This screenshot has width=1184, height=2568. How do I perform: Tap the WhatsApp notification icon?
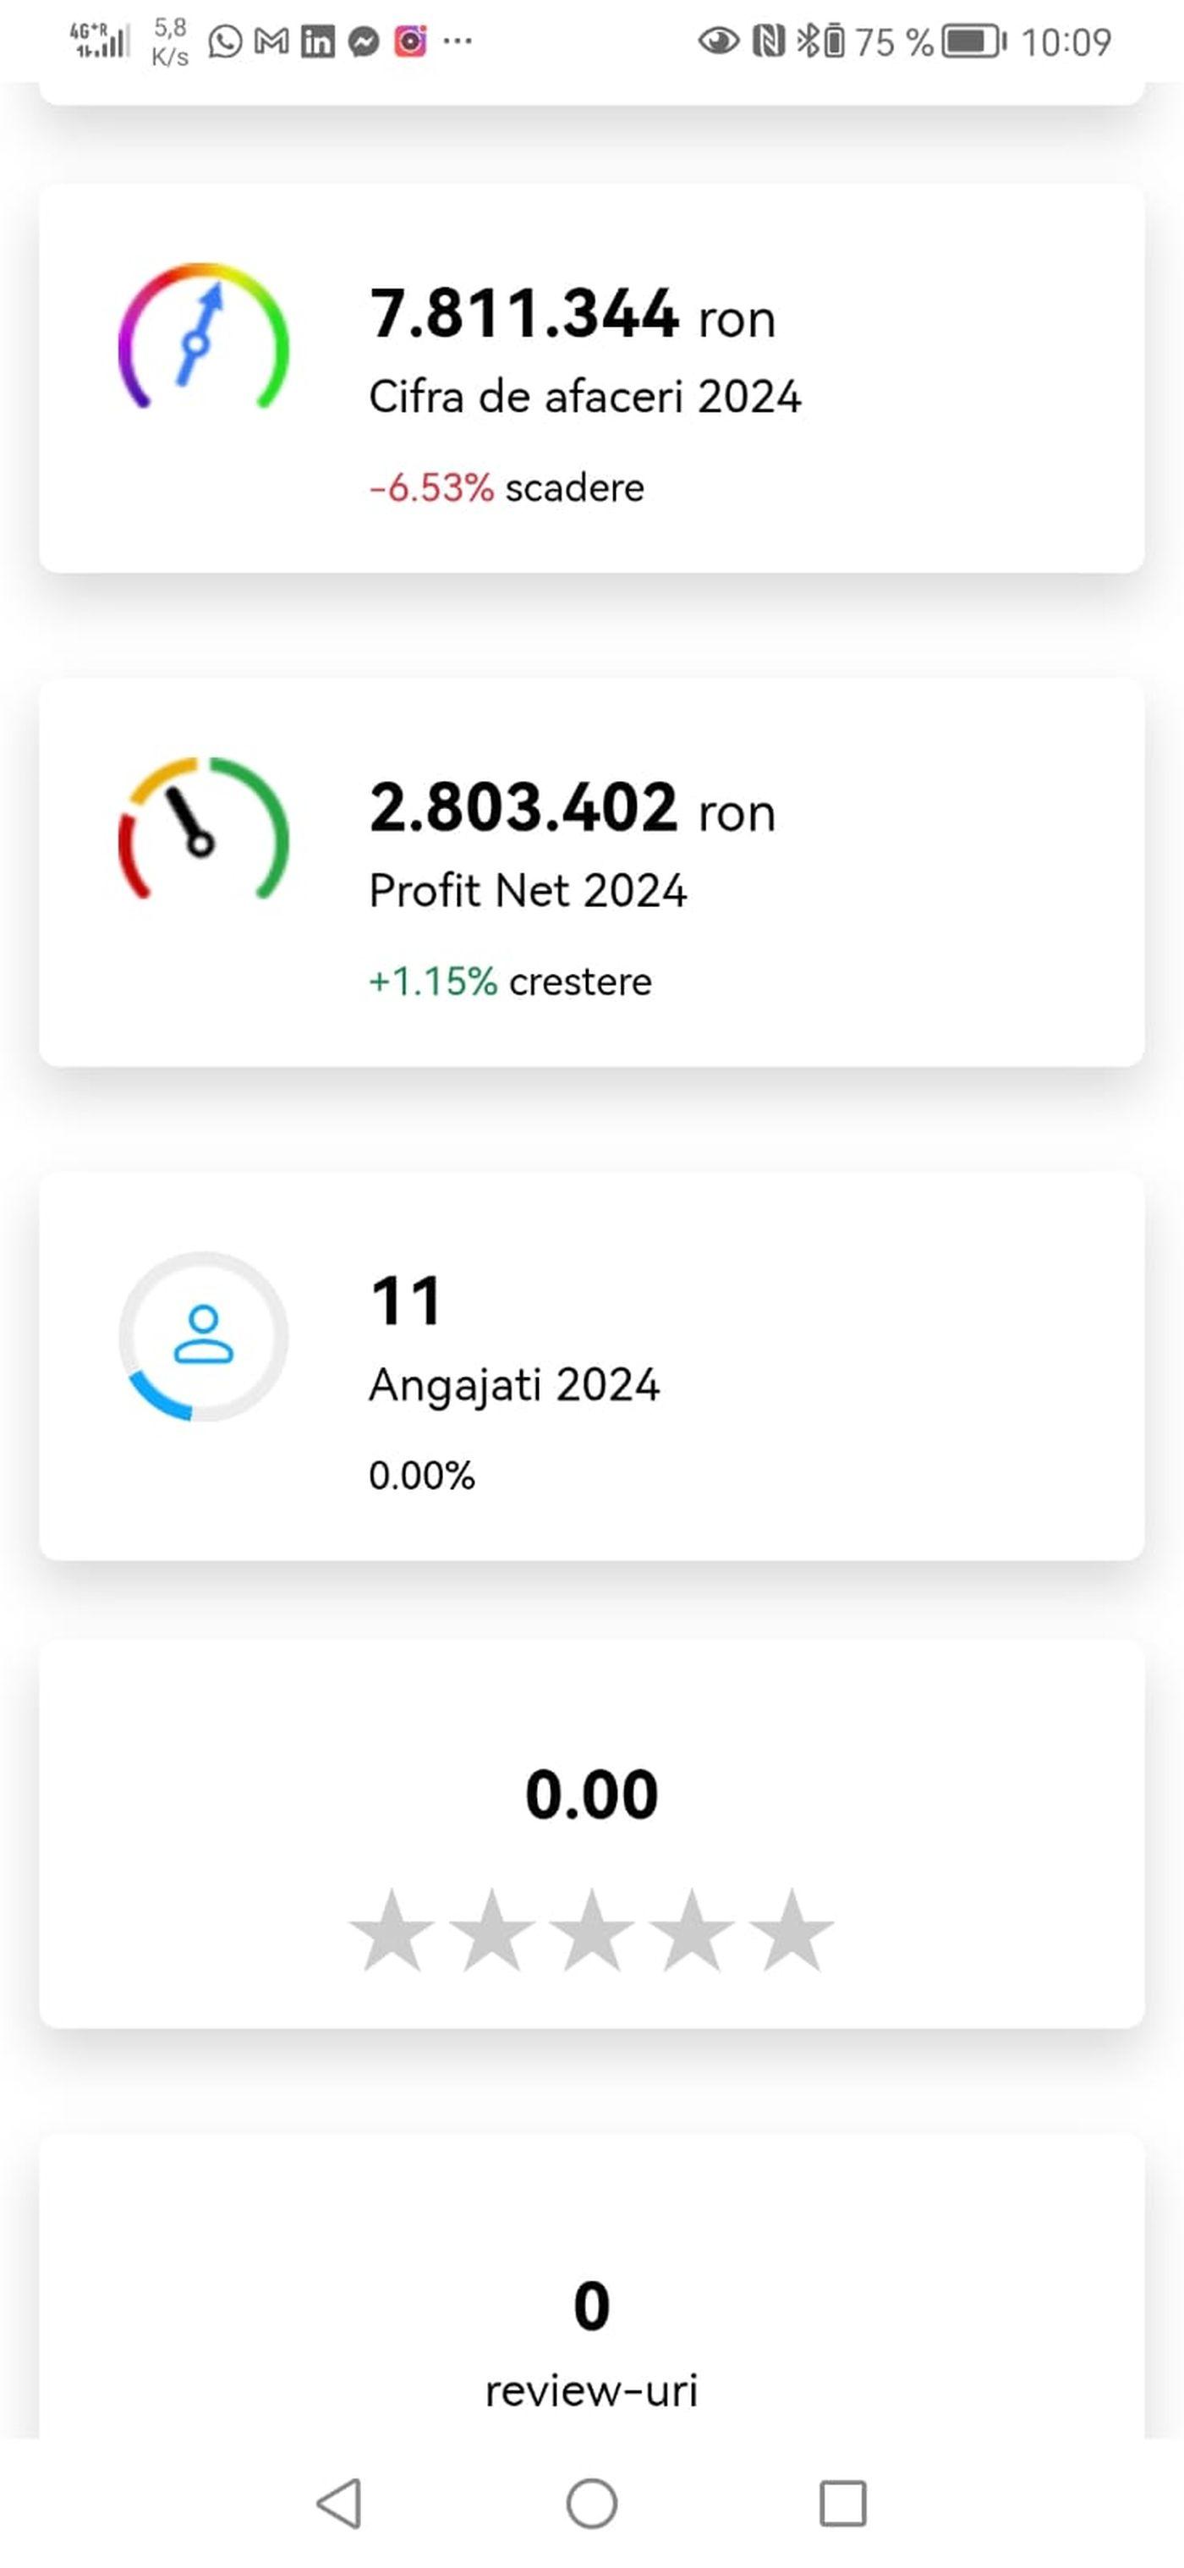tap(225, 41)
